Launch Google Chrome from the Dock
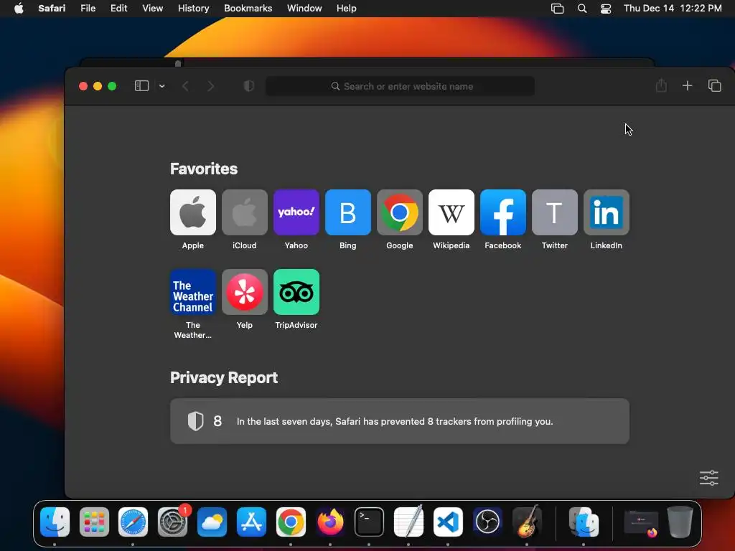 coord(291,522)
